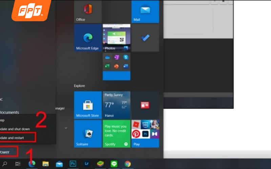Open the LINE app from the taskbar
The image size is (271, 169).
pos(114,164)
